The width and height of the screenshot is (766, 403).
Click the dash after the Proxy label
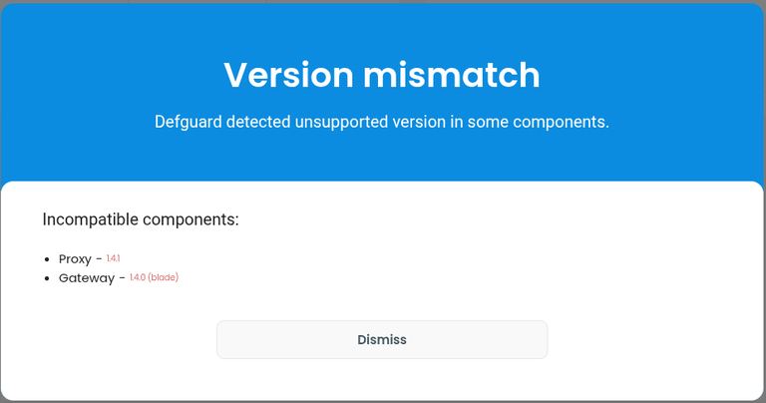[99, 259]
